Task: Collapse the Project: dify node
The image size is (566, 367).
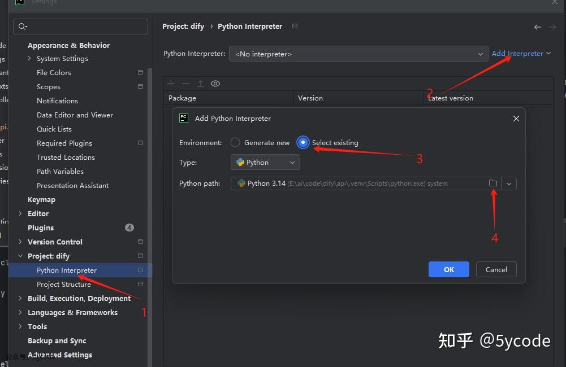Action: tap(20, 256)
